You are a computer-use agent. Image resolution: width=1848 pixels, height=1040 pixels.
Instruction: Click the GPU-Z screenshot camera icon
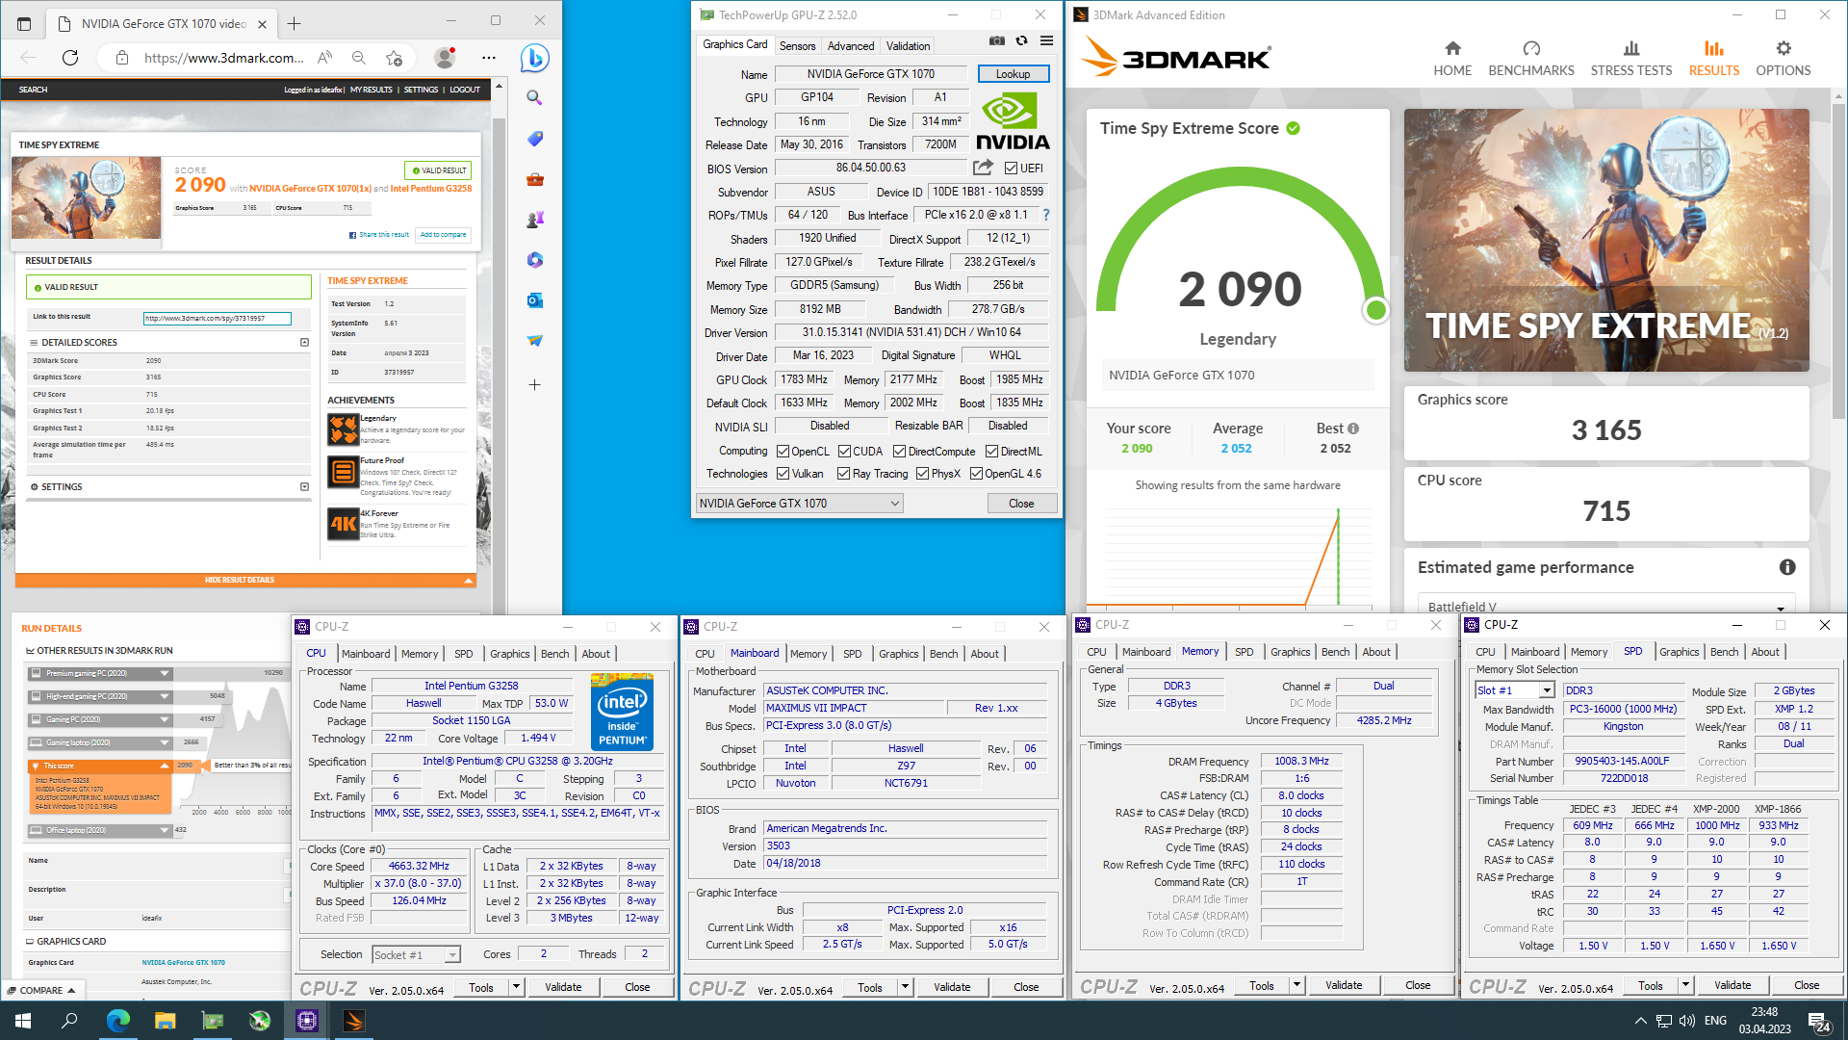tap(997, 41)
